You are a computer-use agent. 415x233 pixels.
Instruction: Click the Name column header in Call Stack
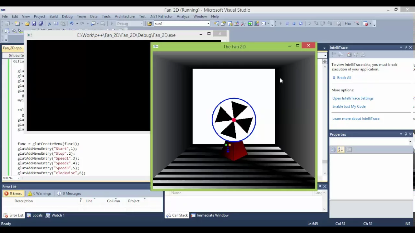click(x=176, y=193)
